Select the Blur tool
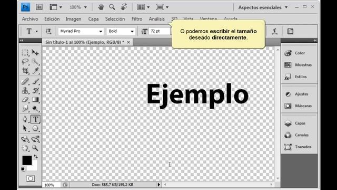Image resolution: width=337 pixels, height=190 pixels. pos(25,108)
